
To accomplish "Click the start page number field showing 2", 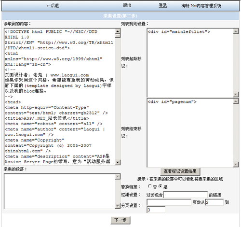I will (214, 202).
